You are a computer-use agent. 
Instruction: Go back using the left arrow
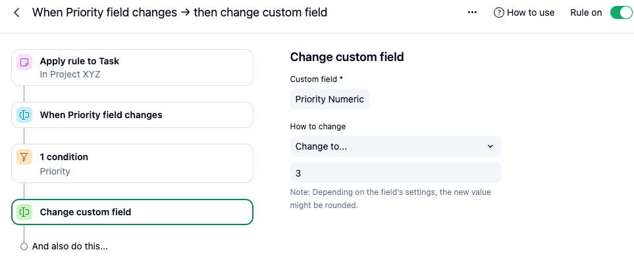coord(16,12)
